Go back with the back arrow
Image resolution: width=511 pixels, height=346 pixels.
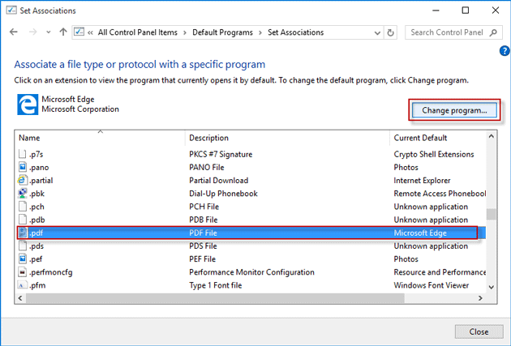[13, 32]
